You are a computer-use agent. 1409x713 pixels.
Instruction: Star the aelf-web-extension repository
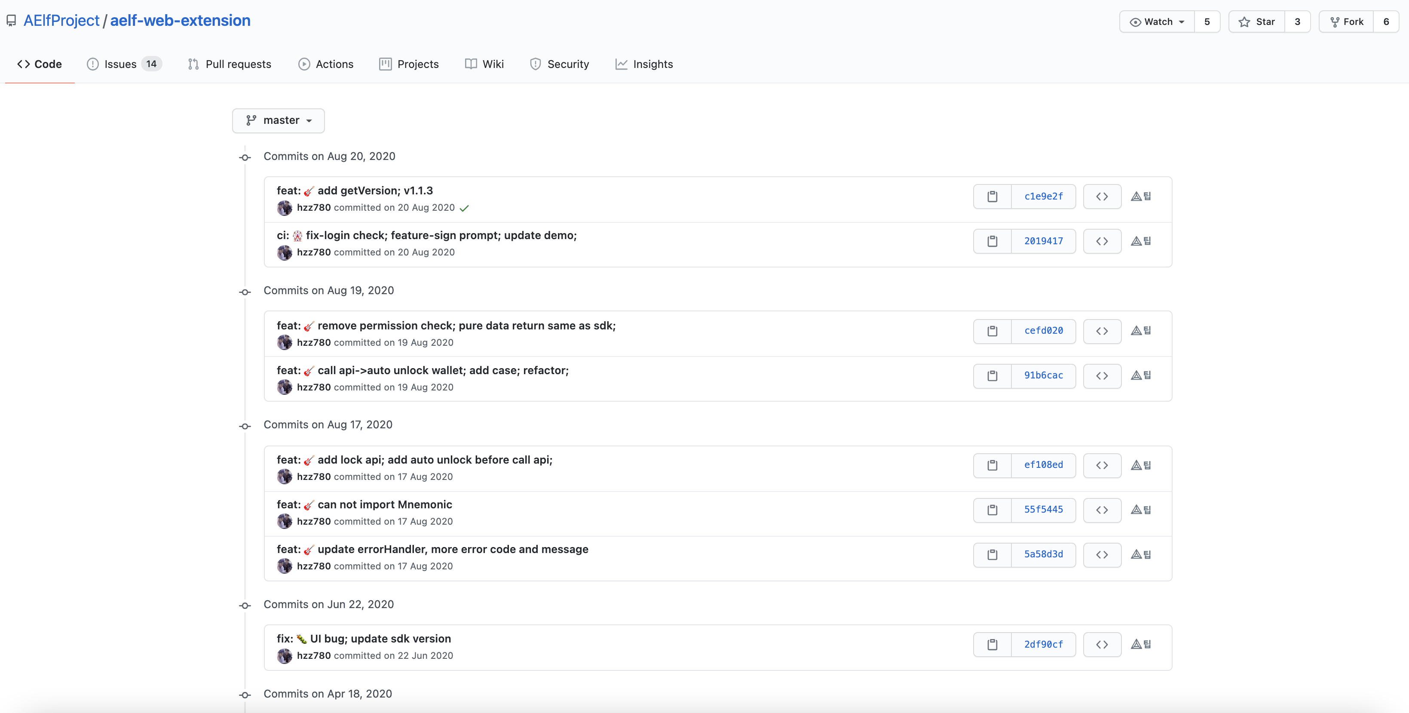click(x=1256, y=22)
